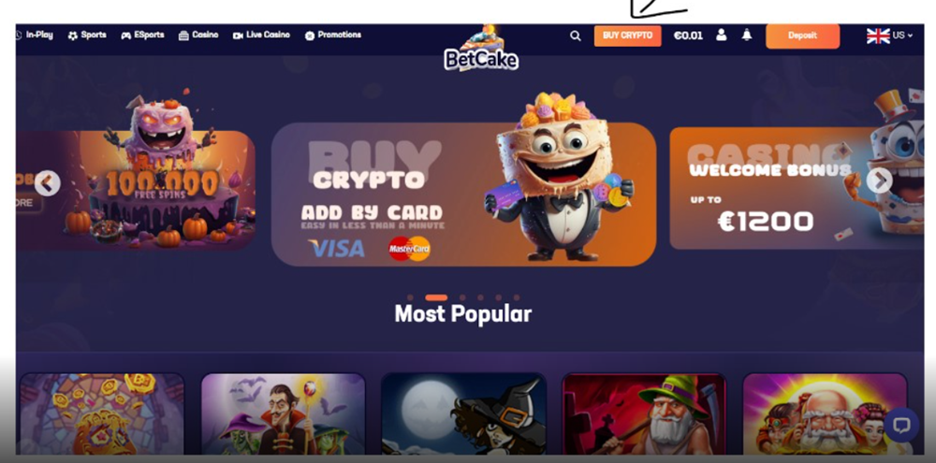The height and width of the screenshot is (463, 936).
Task: Open the search magnifier icon
Action: tap(575, 36)
